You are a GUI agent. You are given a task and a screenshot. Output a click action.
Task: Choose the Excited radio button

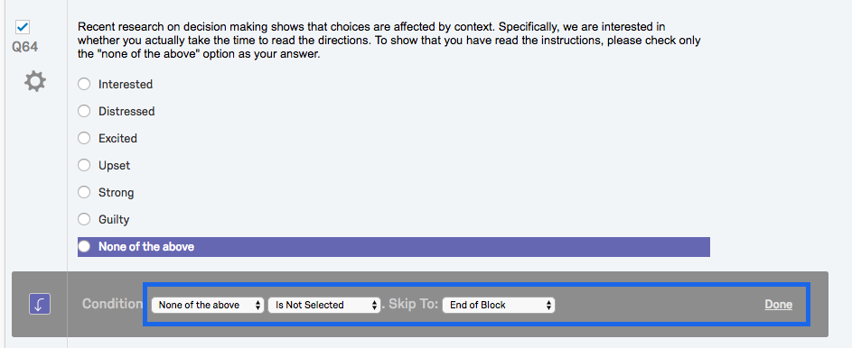pos(84,138)
